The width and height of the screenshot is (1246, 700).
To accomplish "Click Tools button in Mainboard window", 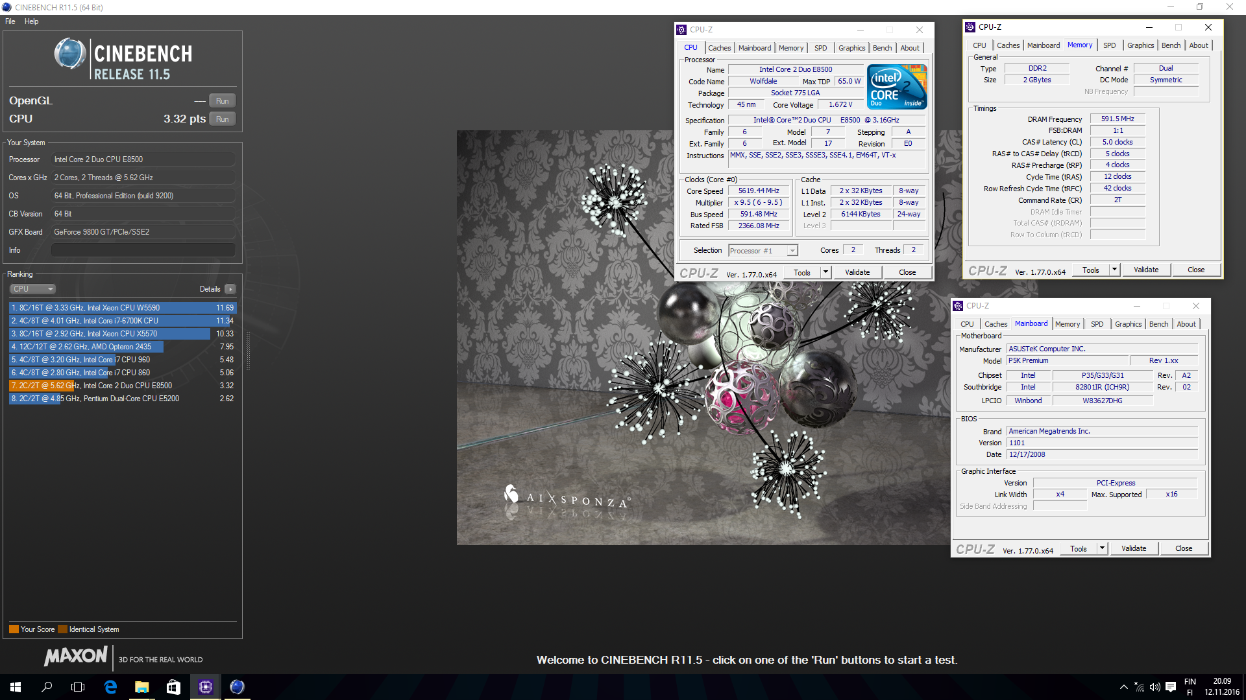I will (1079, 548).
